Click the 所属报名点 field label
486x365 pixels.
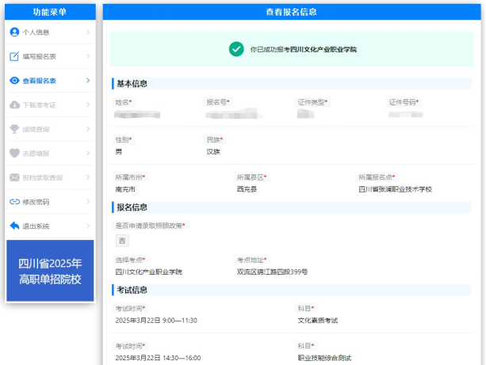(377, 177)
